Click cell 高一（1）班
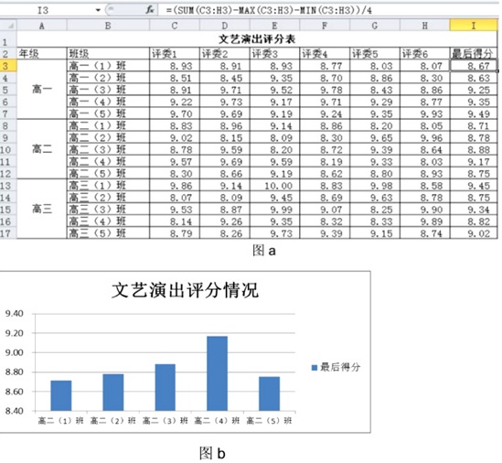The width and height of the screenshot is (502, 463). click(108, 66)
